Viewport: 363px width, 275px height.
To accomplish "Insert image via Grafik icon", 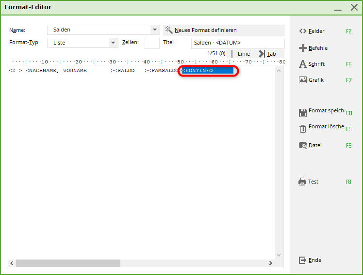I will (303, 80).
